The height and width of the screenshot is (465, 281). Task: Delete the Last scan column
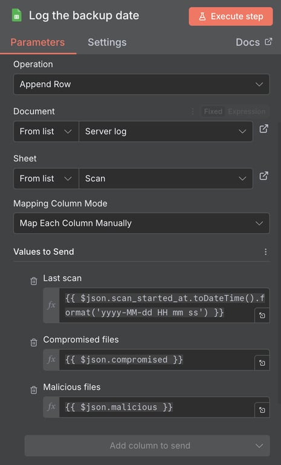click(34, 281)
